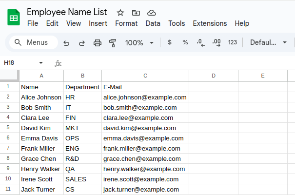Screen dimensions: 295x195
Task: Rename the Employee Name List title
Action: click(x=67, y=12)
